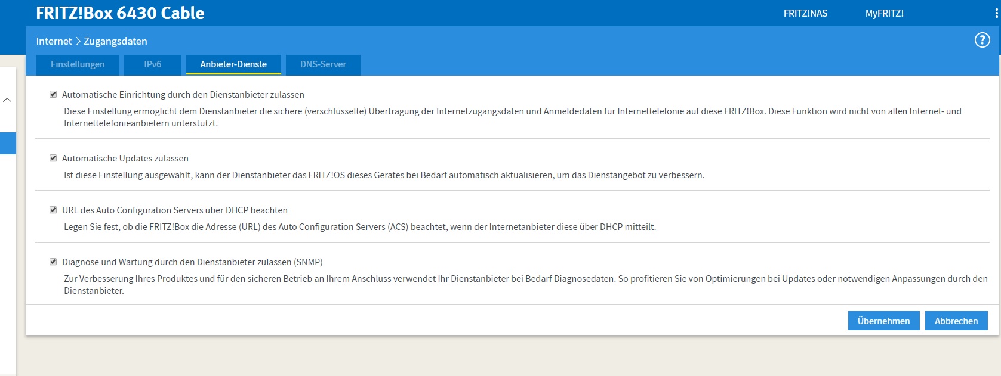Screen dimensions: 1001x376
Task: Select the Anbieter-Dienste tab
Action: tap(233, 64)
